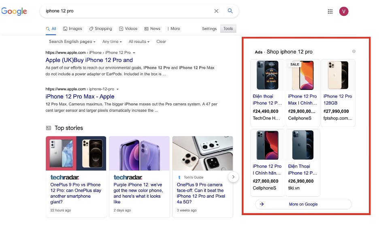Switch to the Shopping tab

[x=101, y=29]
